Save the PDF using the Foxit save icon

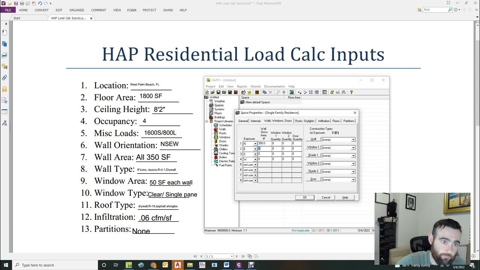tap(16, 3)
